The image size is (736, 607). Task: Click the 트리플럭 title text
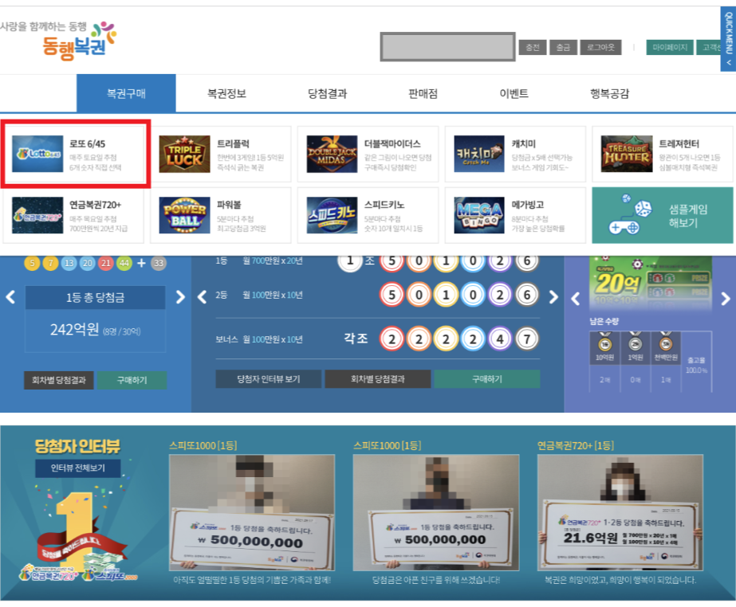coord(233,144)
